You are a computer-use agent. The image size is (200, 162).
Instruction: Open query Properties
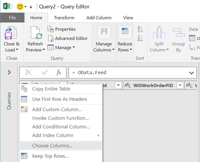click(62, 29)
